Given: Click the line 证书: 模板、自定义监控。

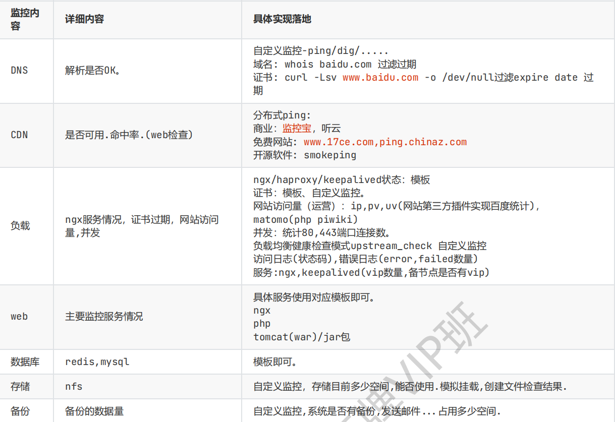Looking at the screenshot, I should pos(309,193).
